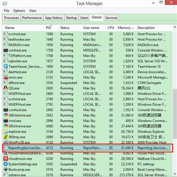Switch to the App history tab
177x177 pixels.
(54, 18)
